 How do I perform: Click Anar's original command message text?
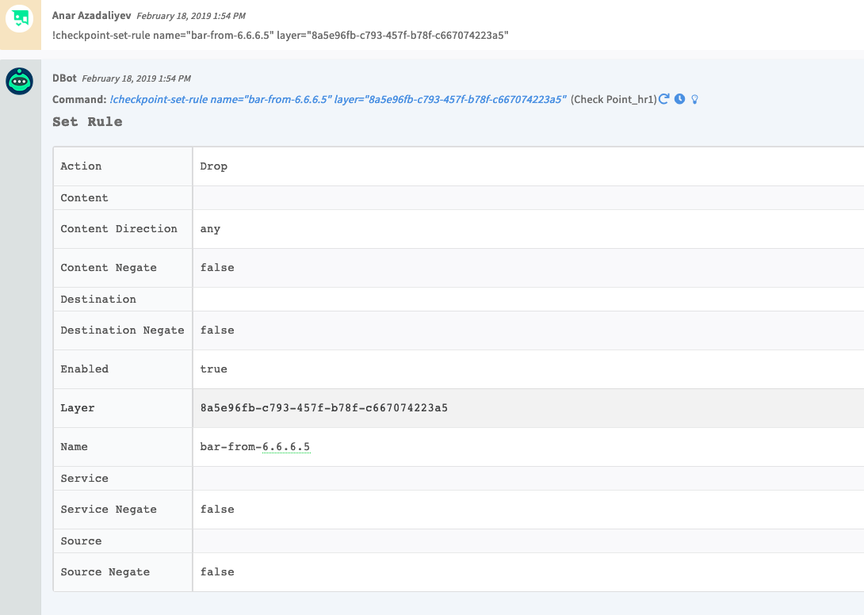point(280,35)
